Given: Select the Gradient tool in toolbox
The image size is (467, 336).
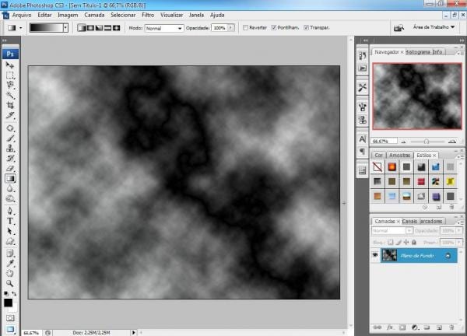Looking at the screenshot, I should [10, 179].
